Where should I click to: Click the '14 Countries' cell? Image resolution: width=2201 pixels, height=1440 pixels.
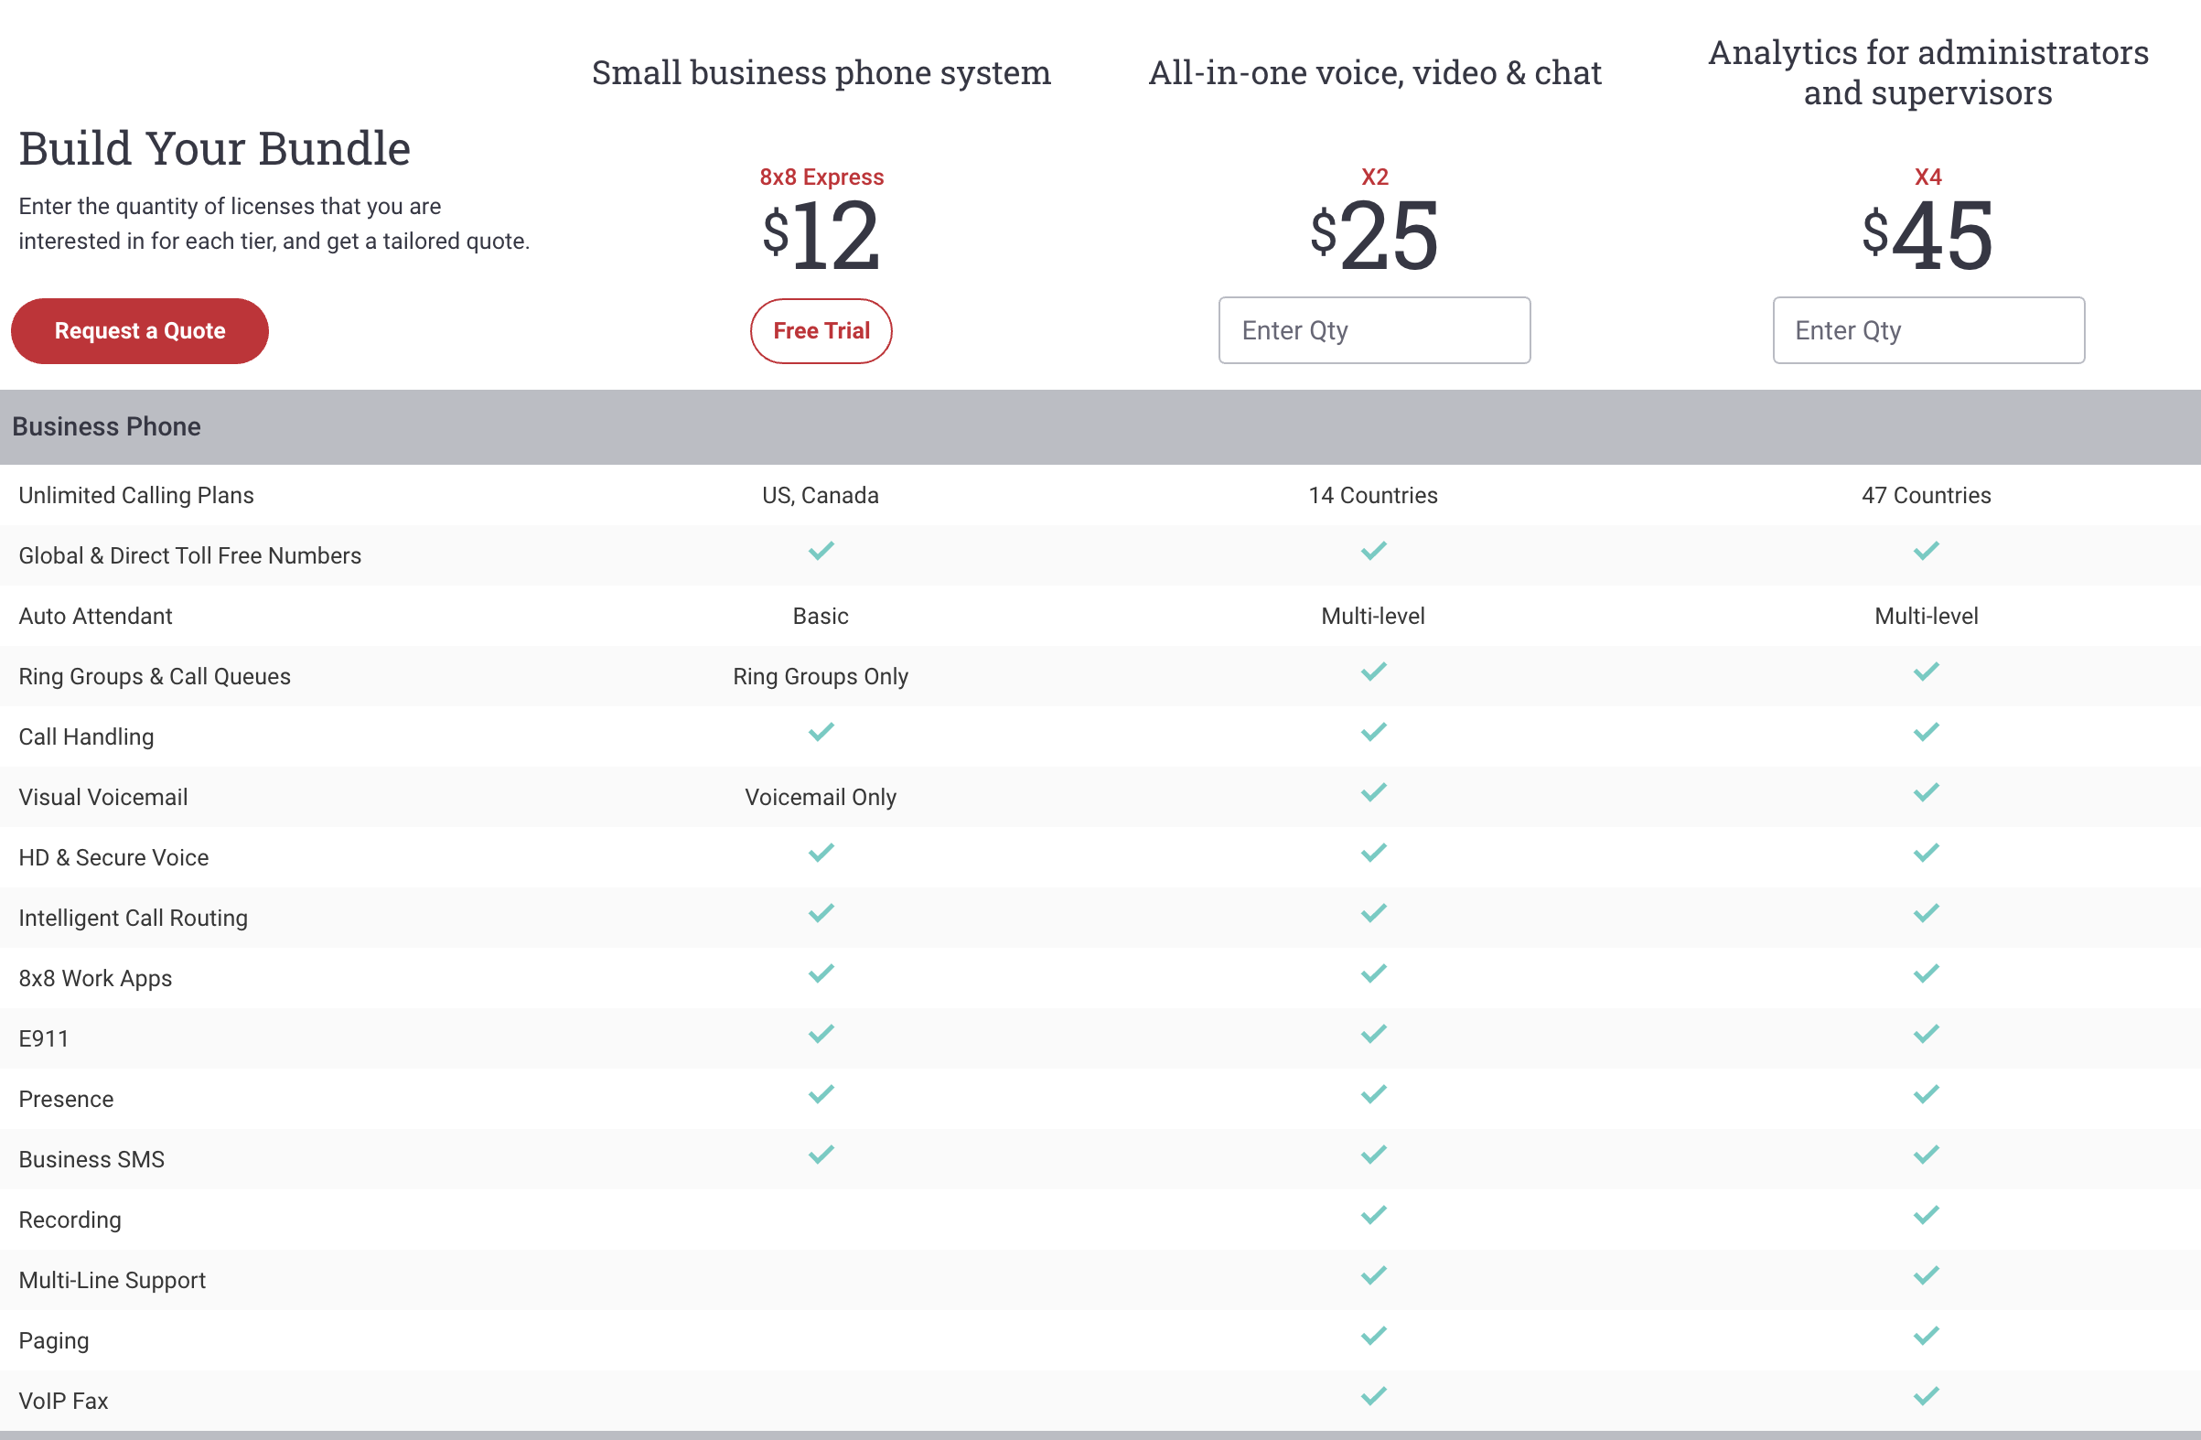(1373, 495)
